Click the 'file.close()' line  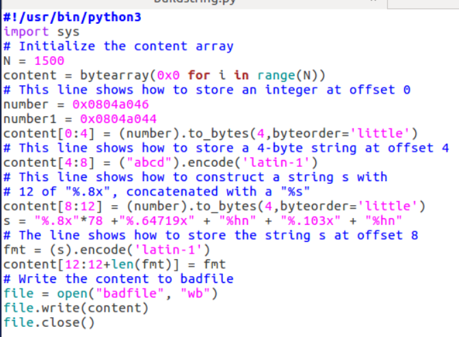tap(49, 323)
